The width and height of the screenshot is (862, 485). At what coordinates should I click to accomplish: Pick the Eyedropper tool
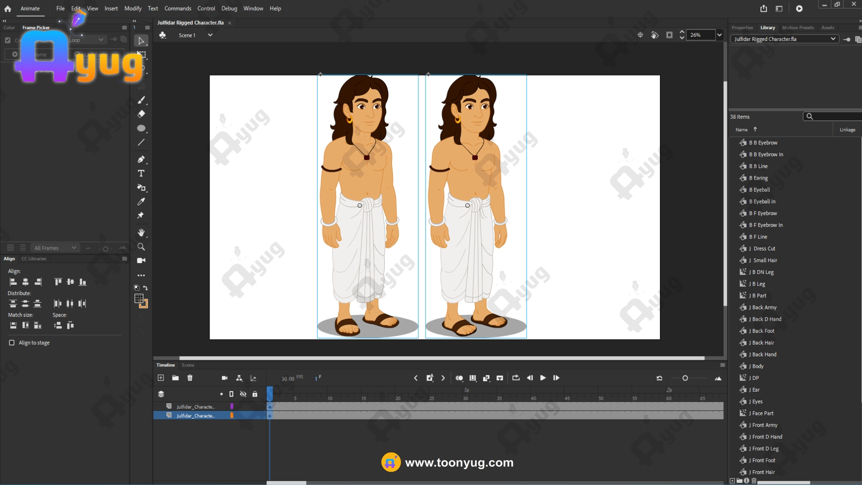tap(141, 202)
